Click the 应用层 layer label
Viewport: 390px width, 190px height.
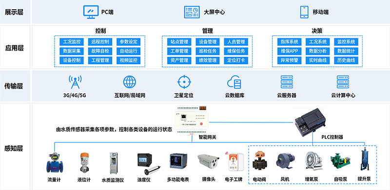pos(14,48)
